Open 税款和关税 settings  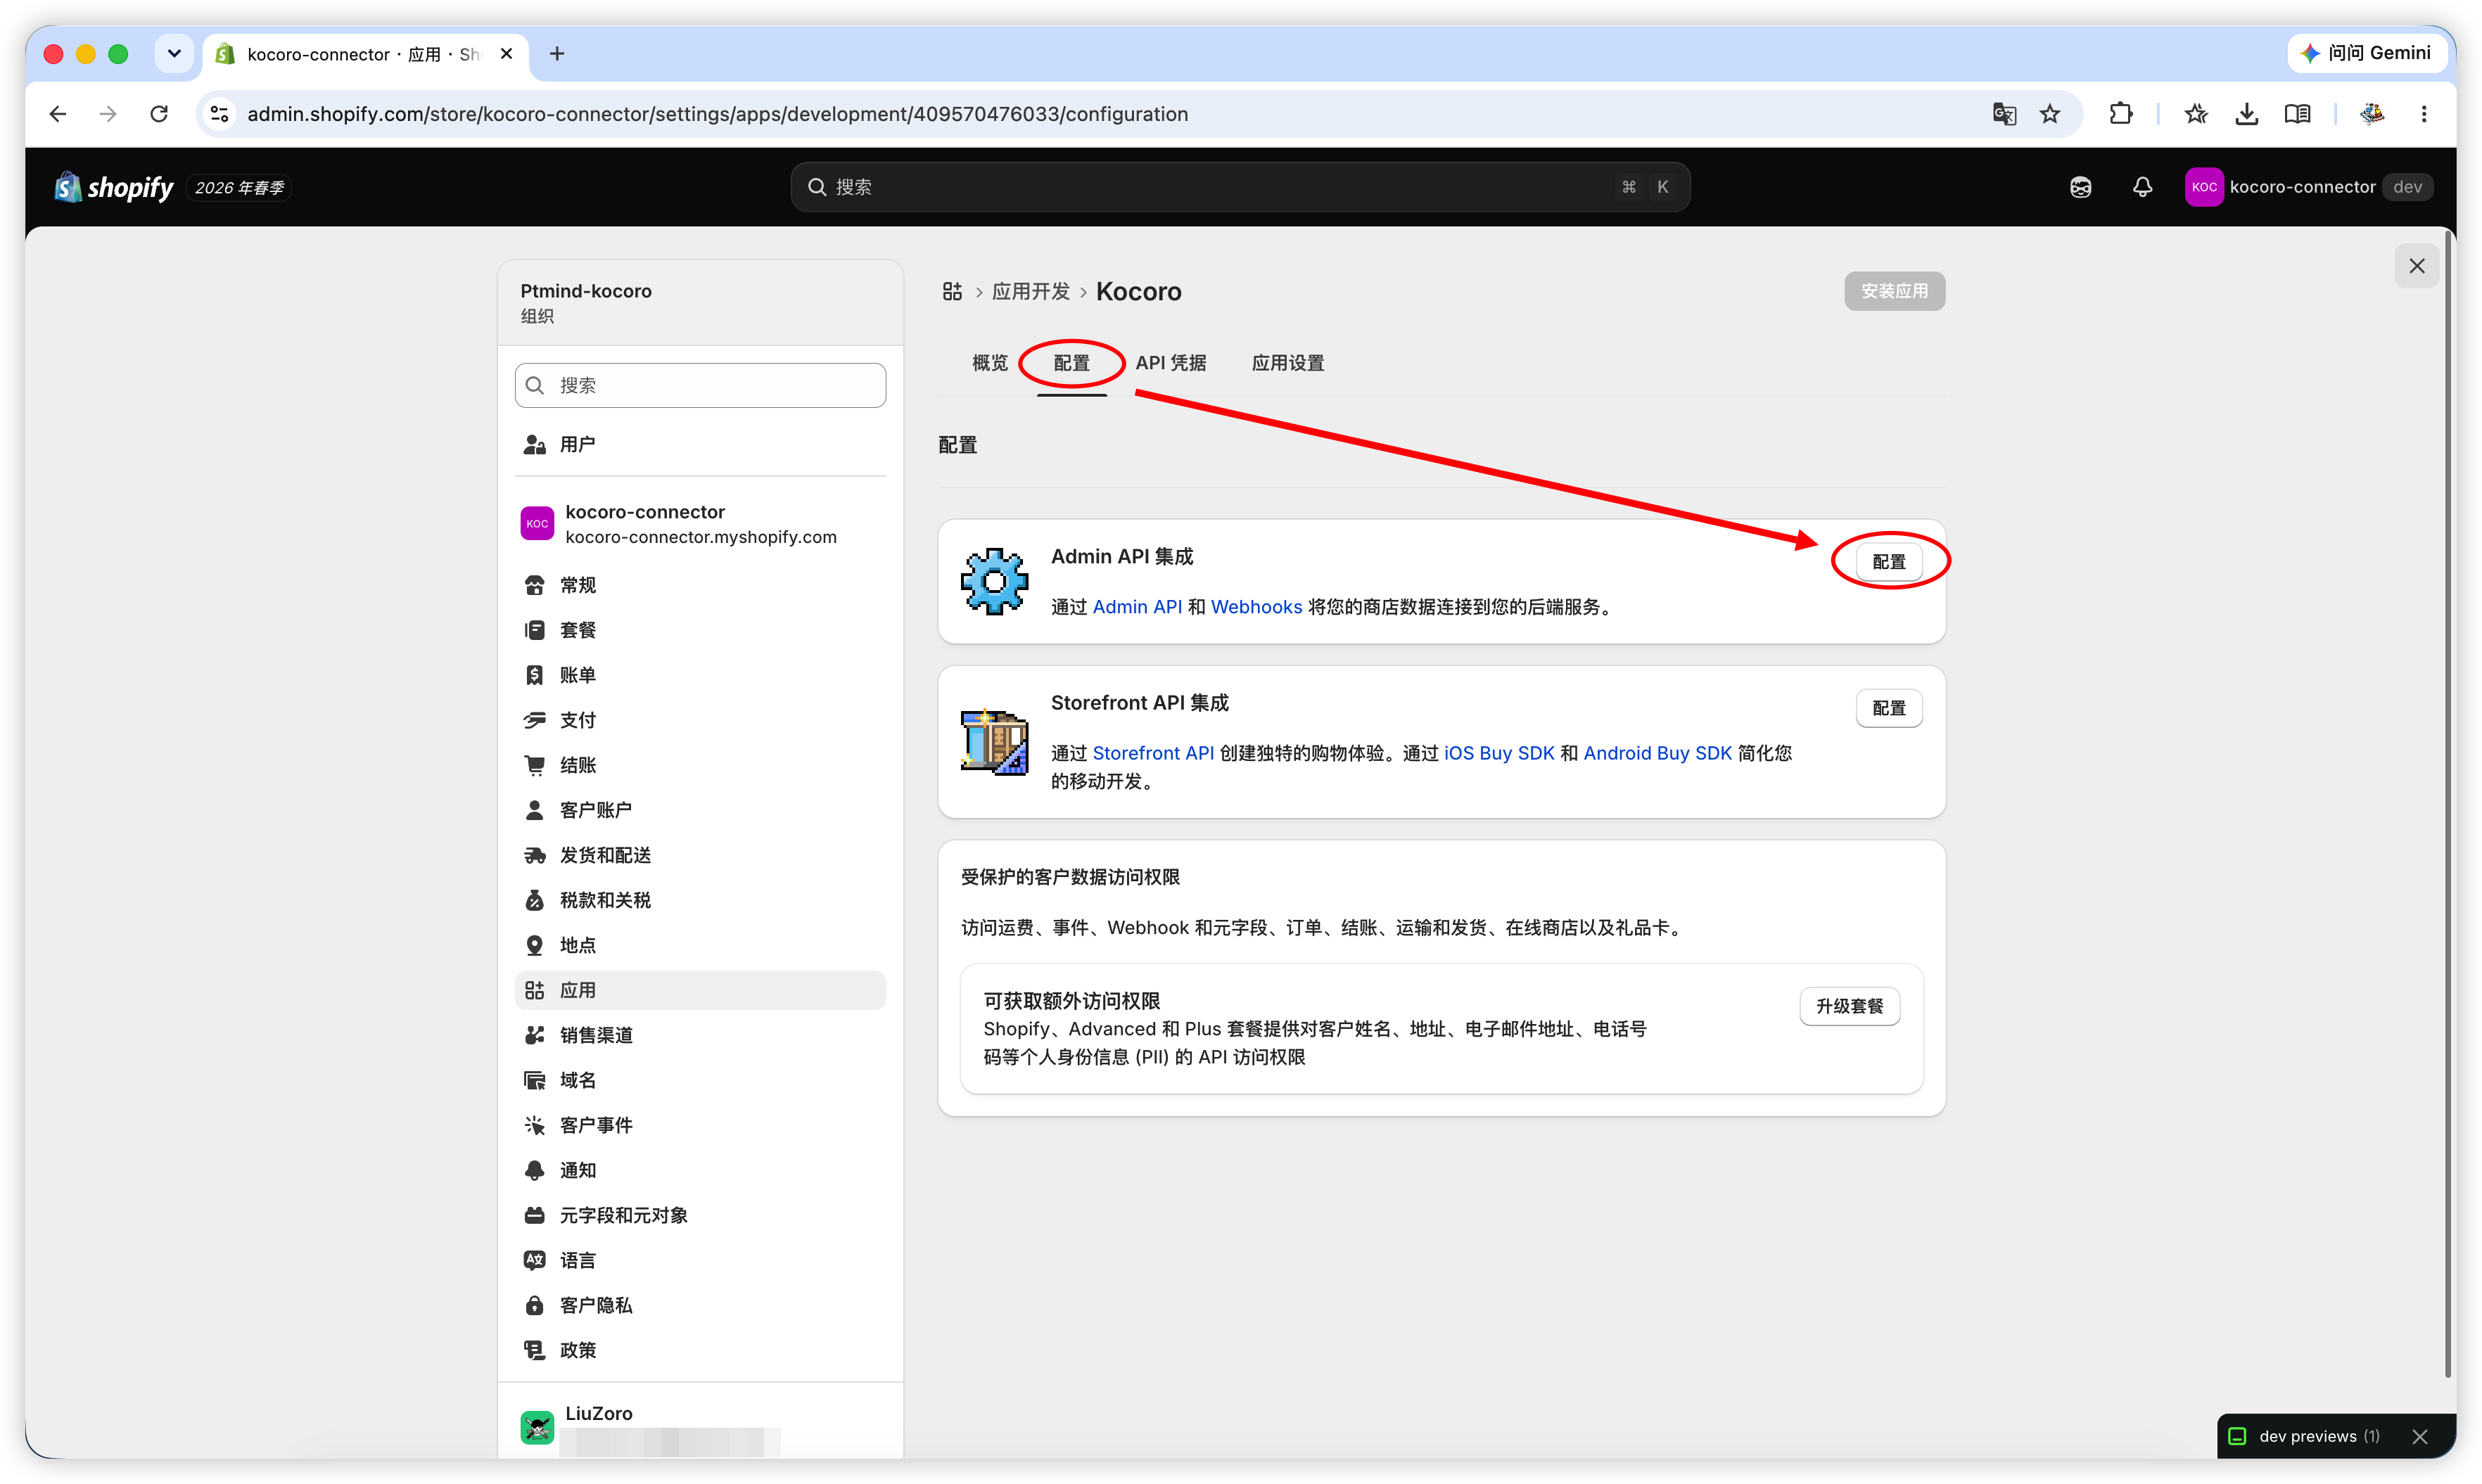tap(700, 900)
